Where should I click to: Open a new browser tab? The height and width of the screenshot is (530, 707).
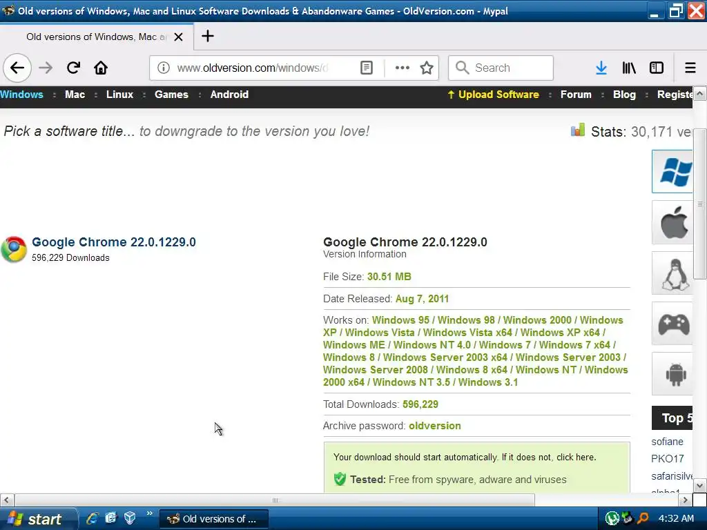point(207,36)
